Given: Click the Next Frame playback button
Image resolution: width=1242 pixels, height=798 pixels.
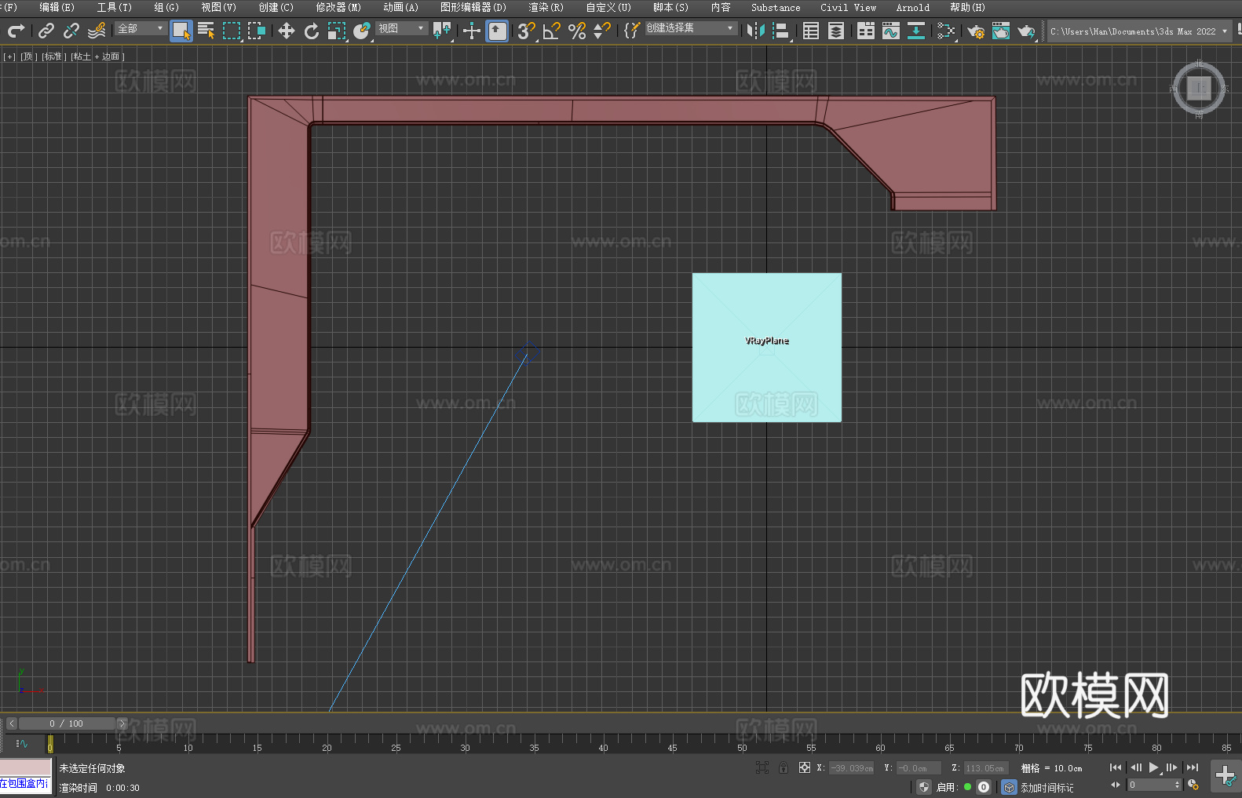Looking at the screenshot, I should [x=1172, y=767].
